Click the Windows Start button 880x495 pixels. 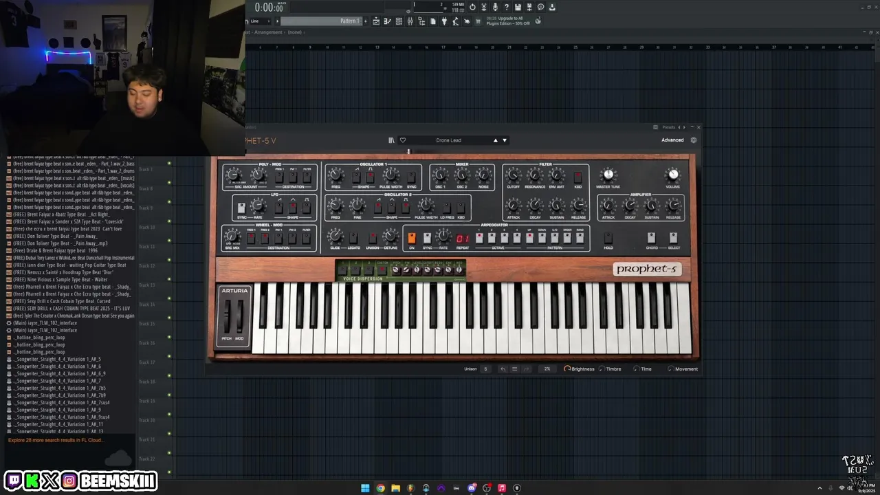coord(365,488)
